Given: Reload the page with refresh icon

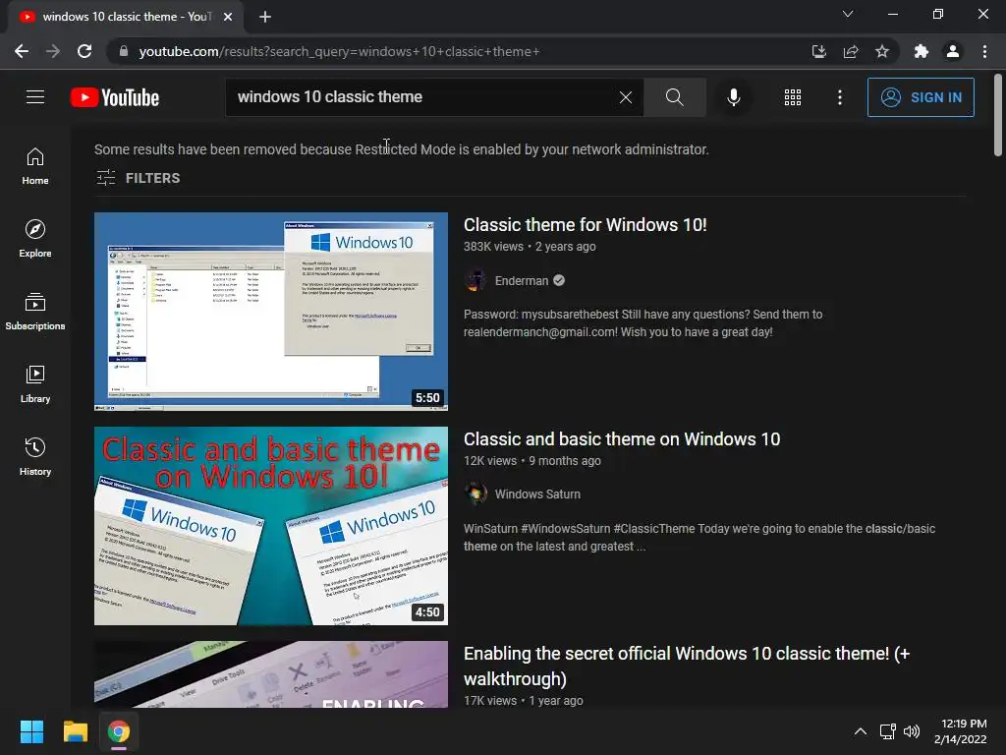Looking at the screenshot, I should (x=84, y=51).
